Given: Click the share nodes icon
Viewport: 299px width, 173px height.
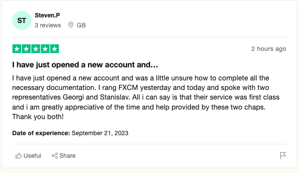Looking at the screenshot, I should pyautogui.click(x=55, y=156).
